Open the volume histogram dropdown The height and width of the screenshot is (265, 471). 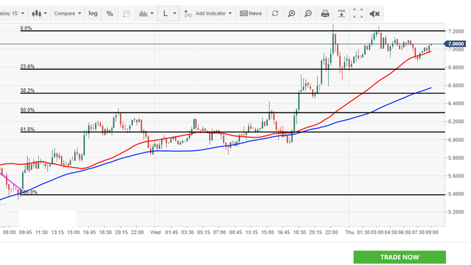(146, 13)
